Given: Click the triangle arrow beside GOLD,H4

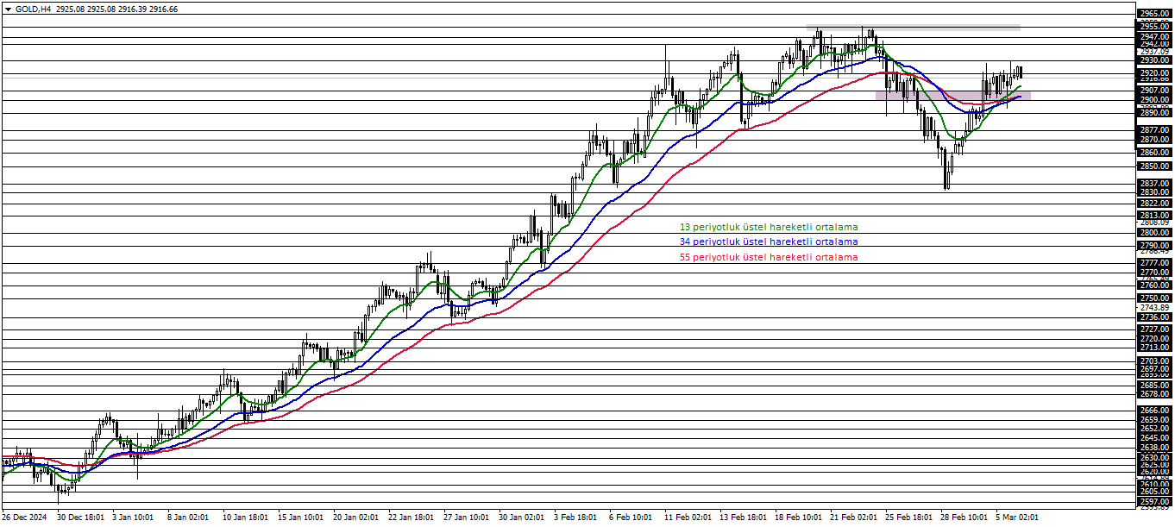Looking at the screenshot, I should coord(8,9).
